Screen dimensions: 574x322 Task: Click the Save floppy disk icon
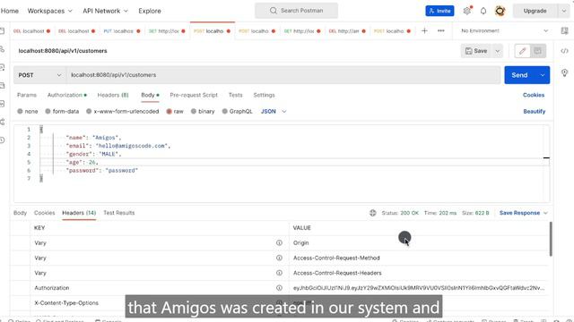click(468, 51)
